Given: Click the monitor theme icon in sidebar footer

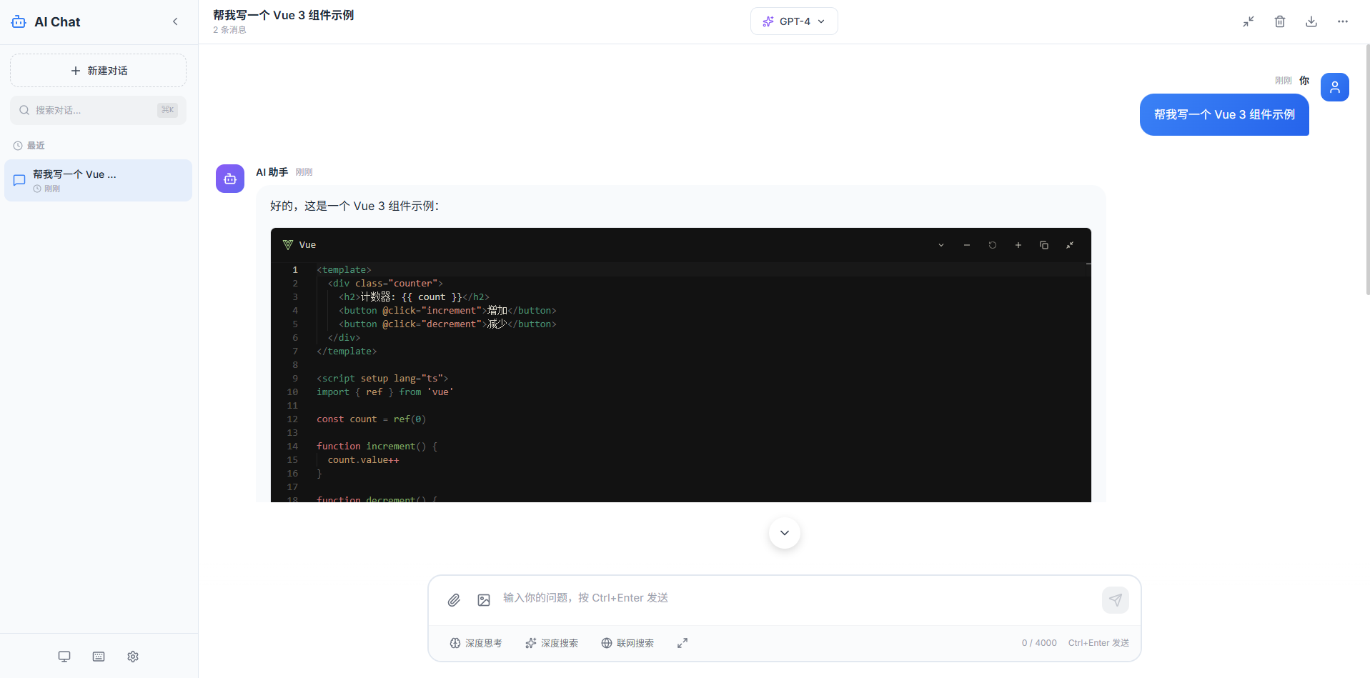Looking at the screenshot, I should [x=64, y=657].
